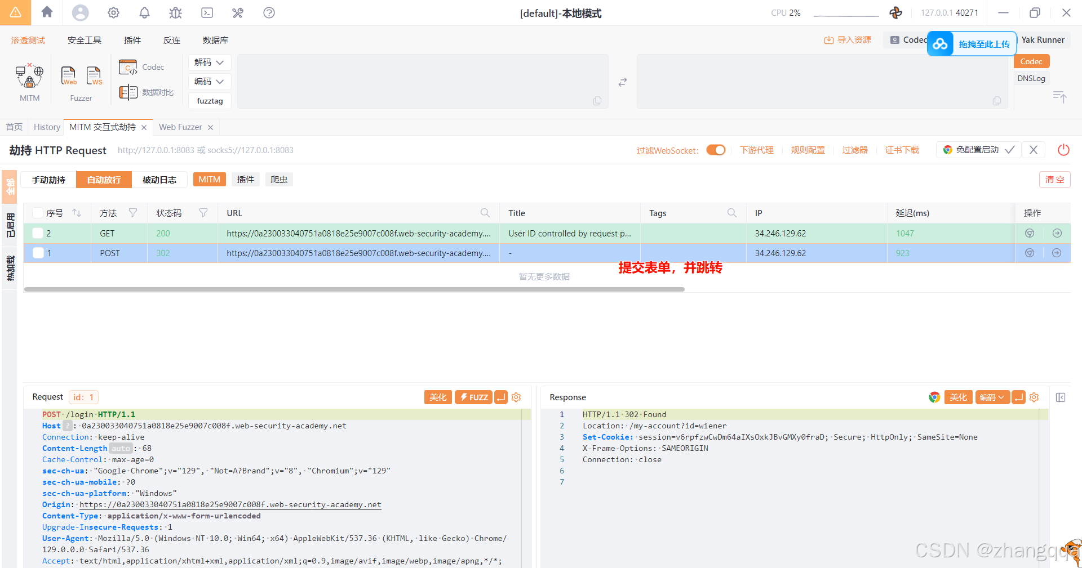The image size is (1082, 568).
Task: Check the checkbox for row 2
Action: pyautogui.click(x=38, y=233)
